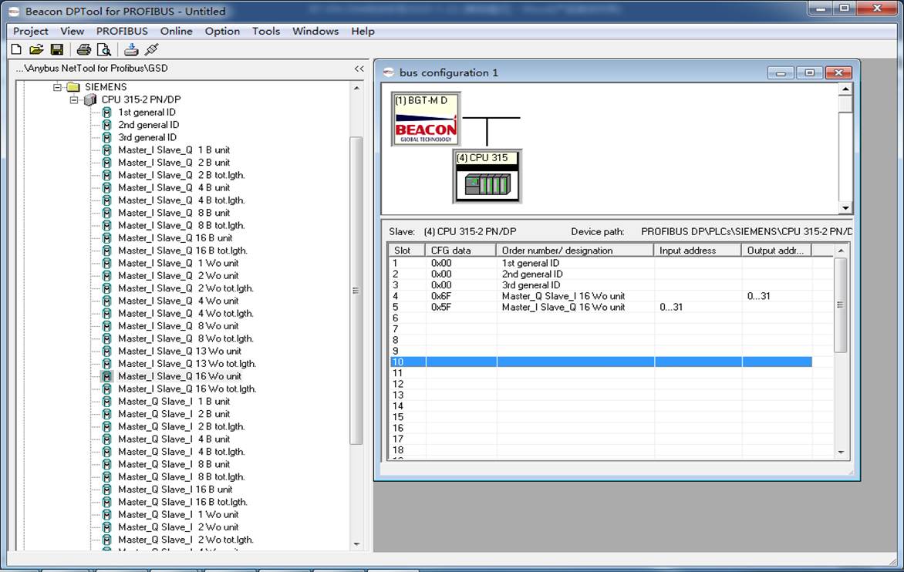Open the Help menu
This screenshot has width=904, height=572.
pyautogui.click(x=363, y=31)
